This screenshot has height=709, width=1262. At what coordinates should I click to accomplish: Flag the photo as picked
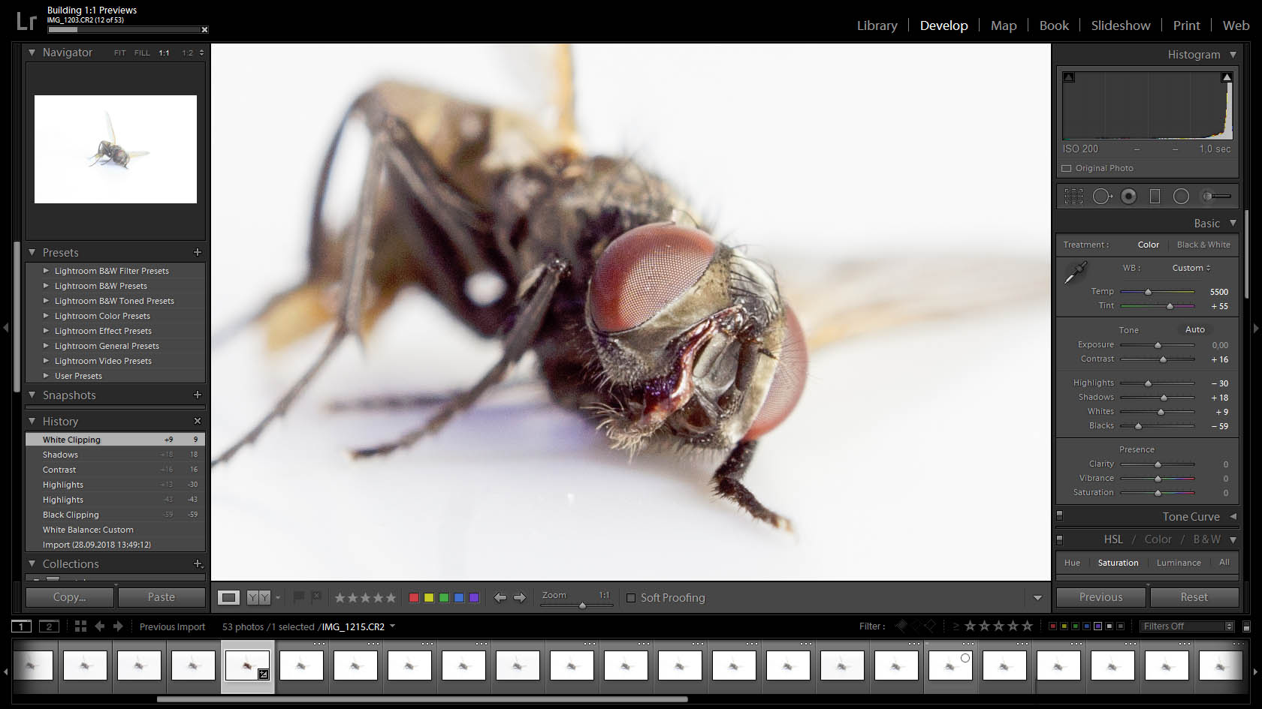tap(298, 597)
